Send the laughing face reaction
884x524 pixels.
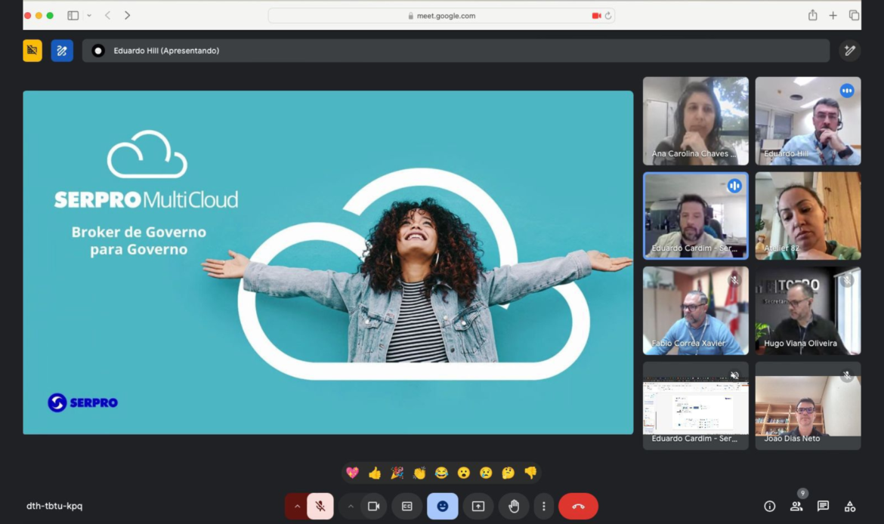pyautogui.click(x=441, y=473)
